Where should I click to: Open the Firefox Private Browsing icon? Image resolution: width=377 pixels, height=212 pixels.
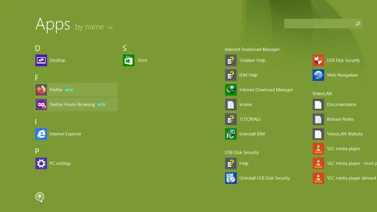[x=41, y=105]
